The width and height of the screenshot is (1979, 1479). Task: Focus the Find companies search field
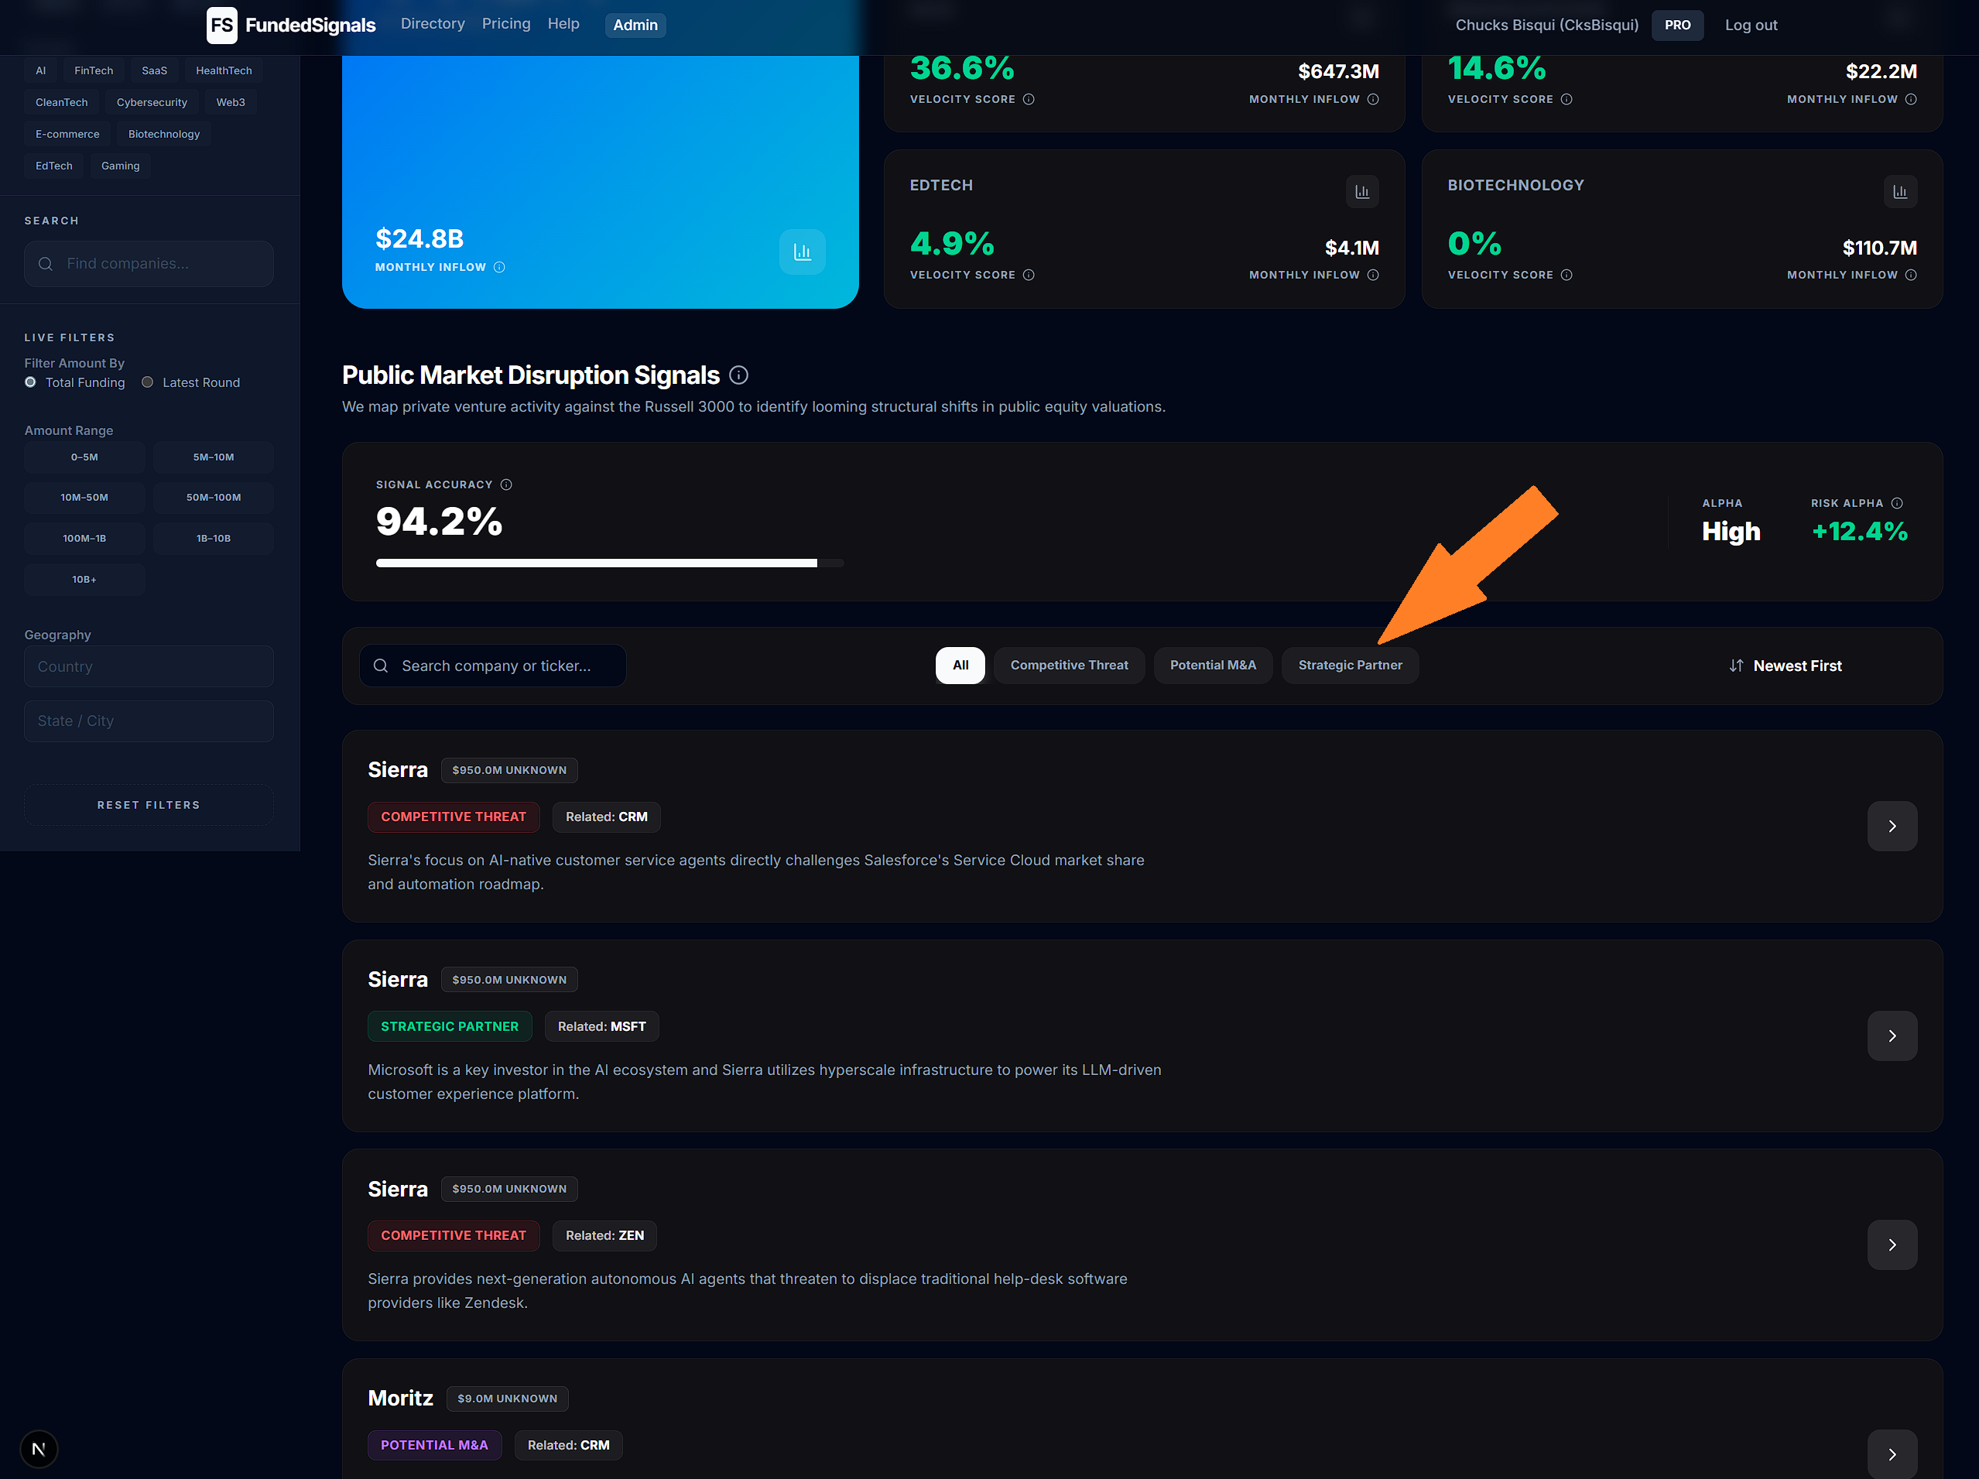[149, 264]
